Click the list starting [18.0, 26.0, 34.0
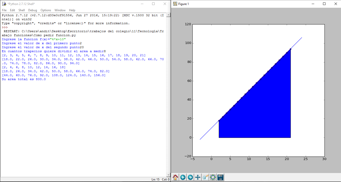341x182 pixels. point(56,71)
